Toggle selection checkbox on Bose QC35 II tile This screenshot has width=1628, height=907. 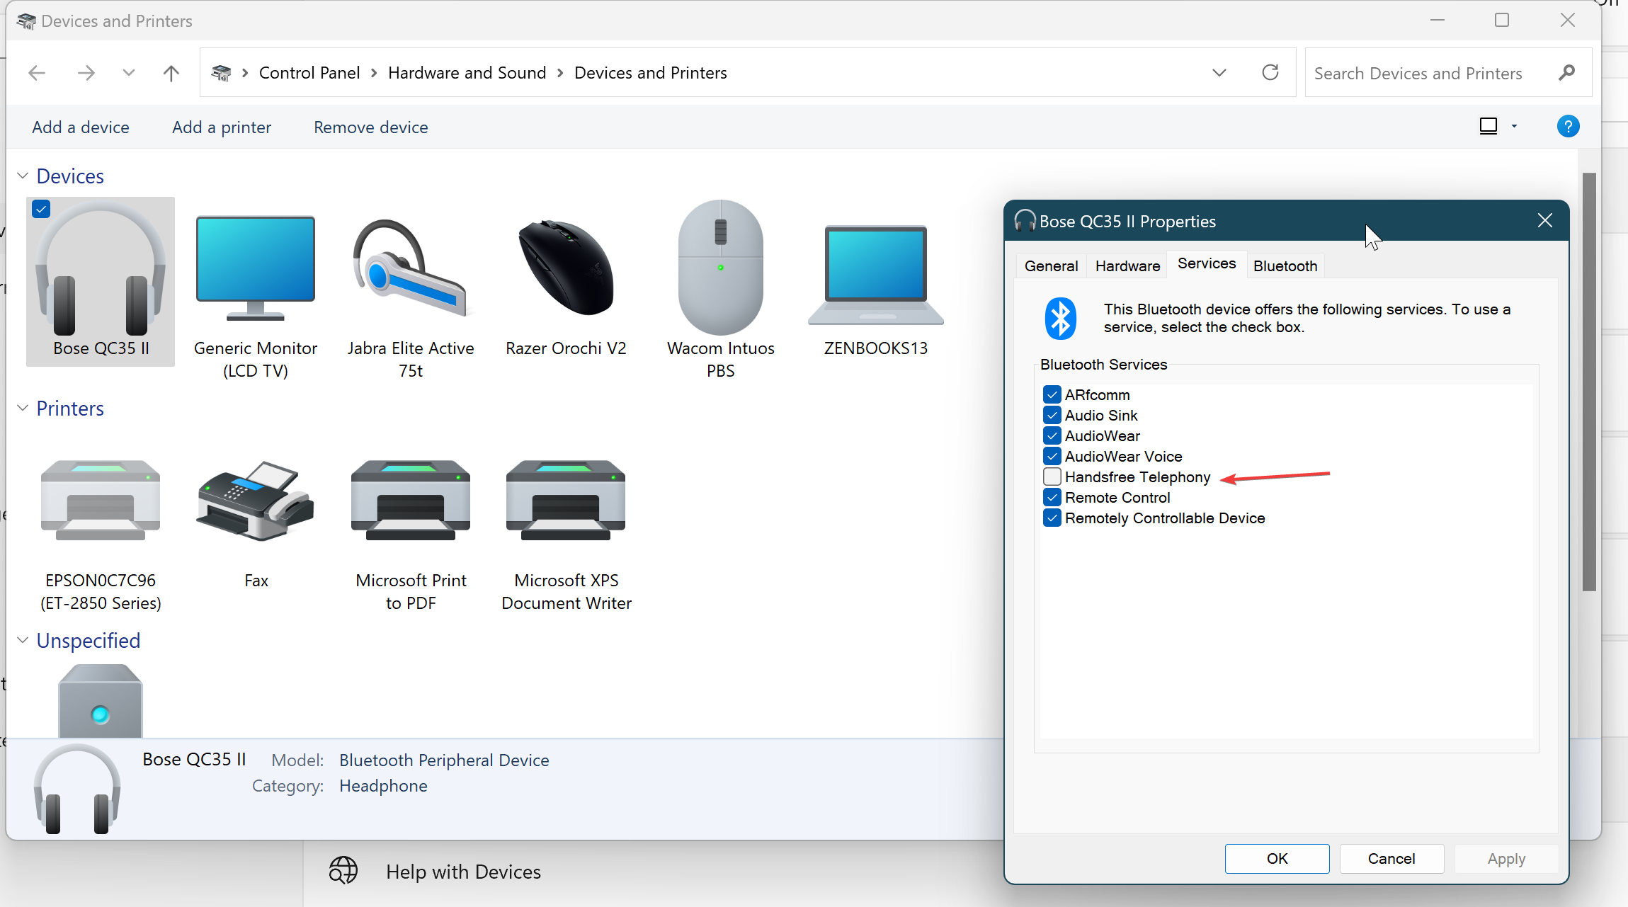(x=41, y=209)
